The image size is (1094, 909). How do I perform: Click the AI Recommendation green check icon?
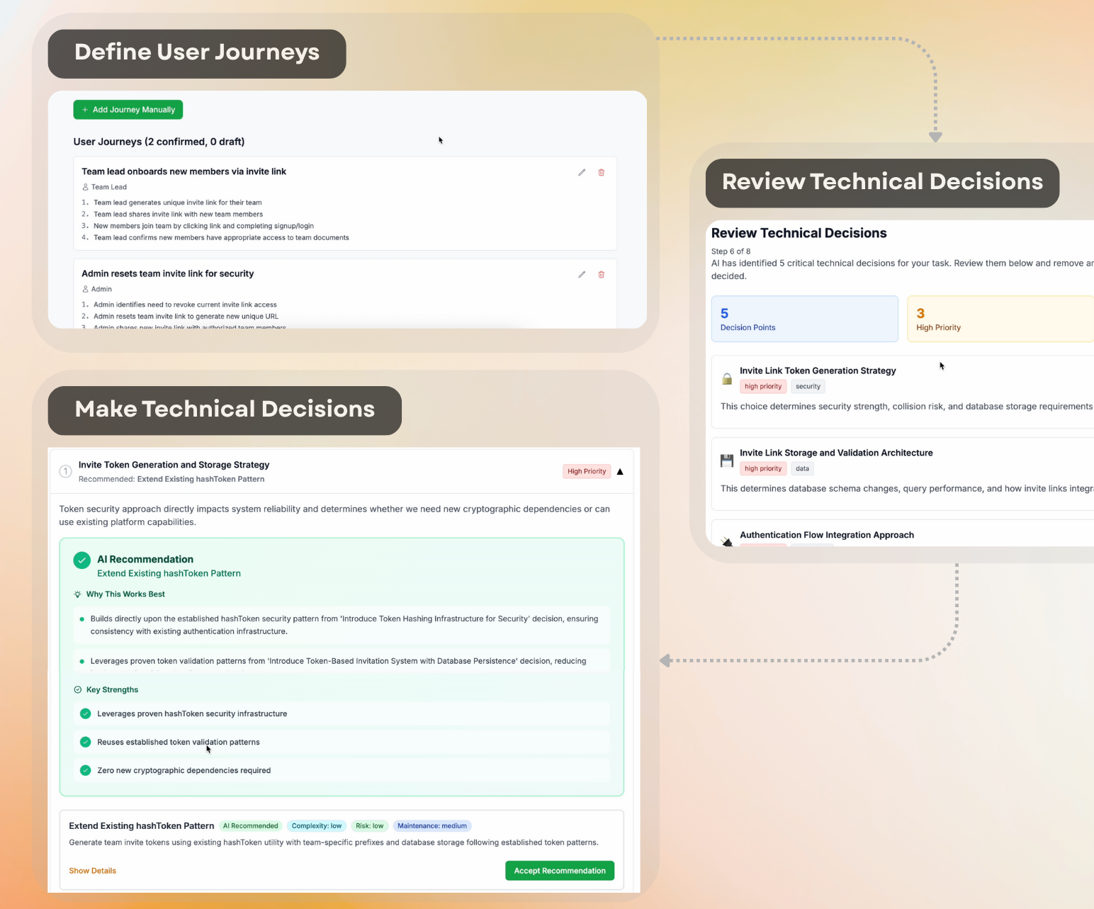82,560
